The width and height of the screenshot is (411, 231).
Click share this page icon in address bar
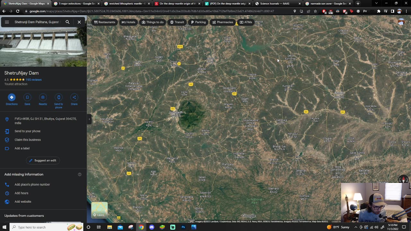pyautogui.click(x=308, y=11)
